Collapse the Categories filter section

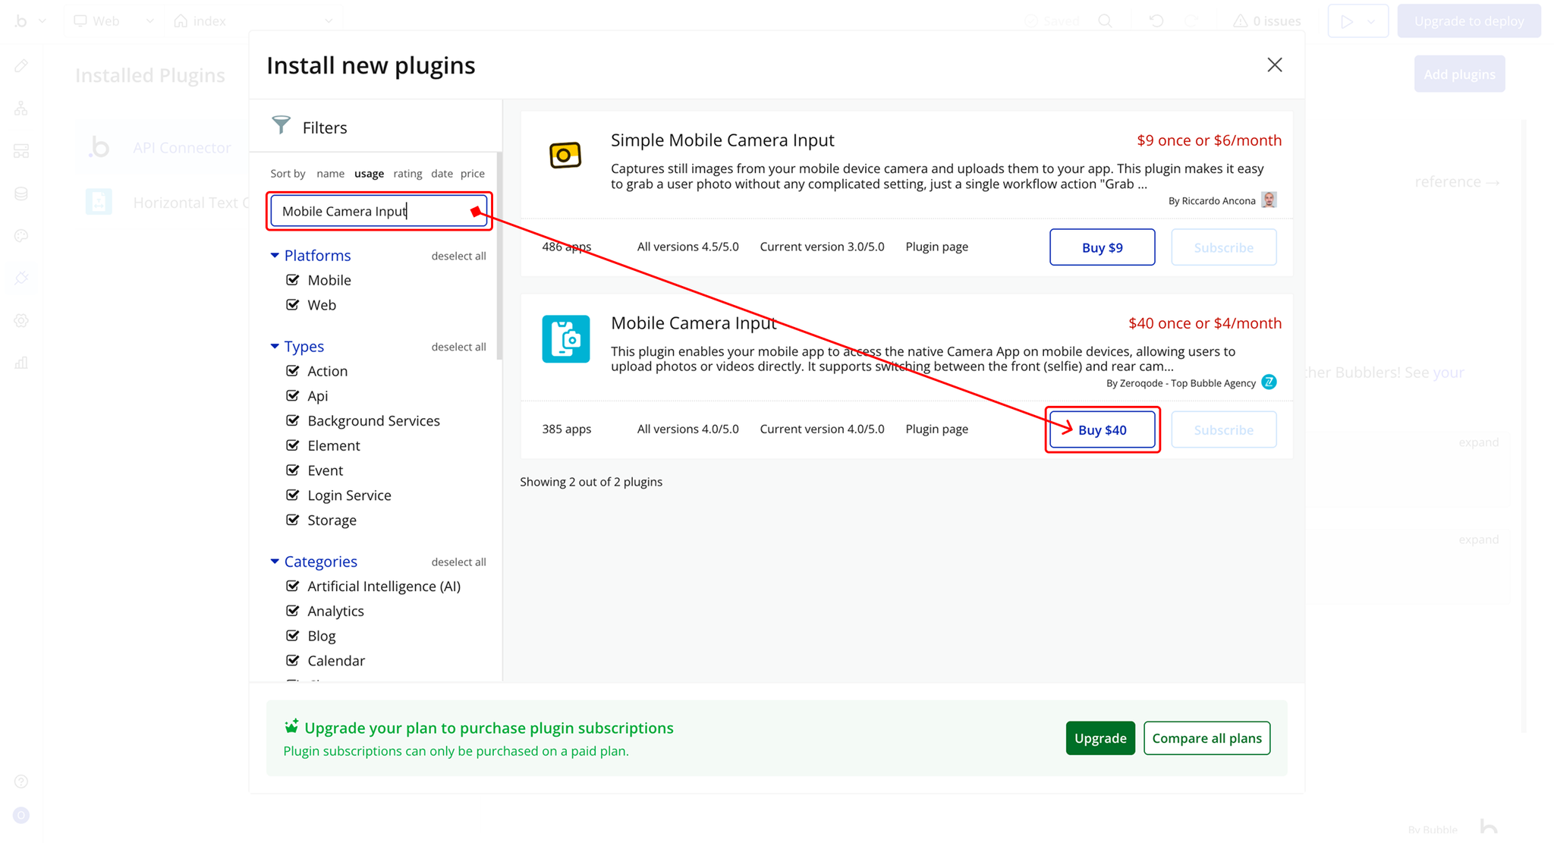coord(275,561)
